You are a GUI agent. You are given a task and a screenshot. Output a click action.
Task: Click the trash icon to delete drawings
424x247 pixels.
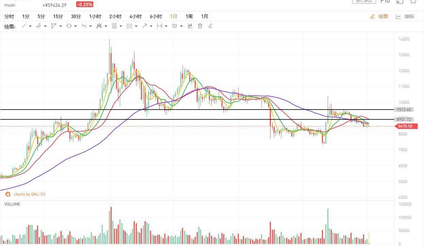click(x=200, y=26)
